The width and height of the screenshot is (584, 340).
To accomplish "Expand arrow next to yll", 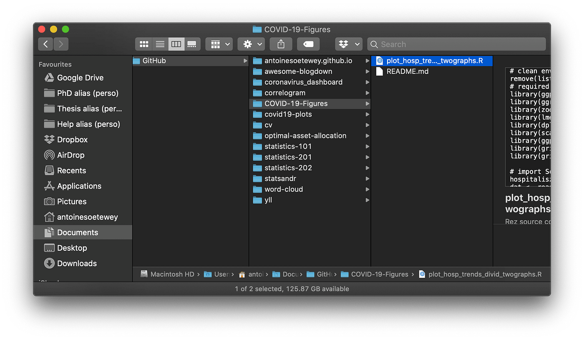I will pyautogui.click(x=367, y=200).
